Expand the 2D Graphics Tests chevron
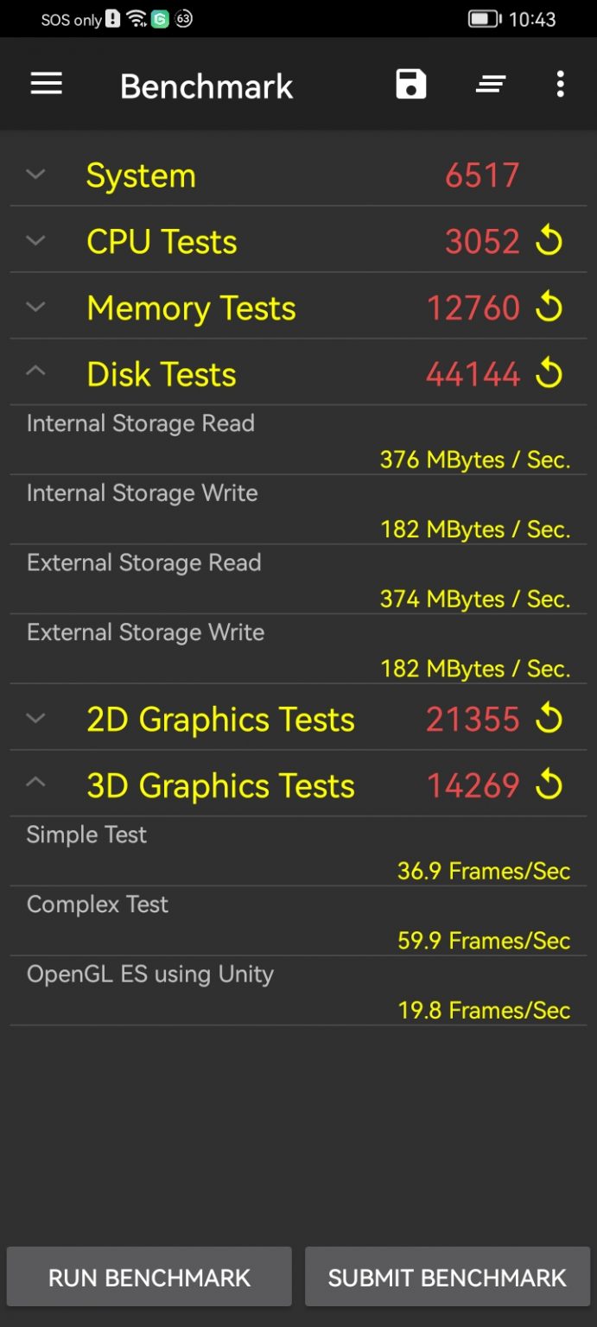Viewport: 597px width, 1327px height. click(35, 718)
